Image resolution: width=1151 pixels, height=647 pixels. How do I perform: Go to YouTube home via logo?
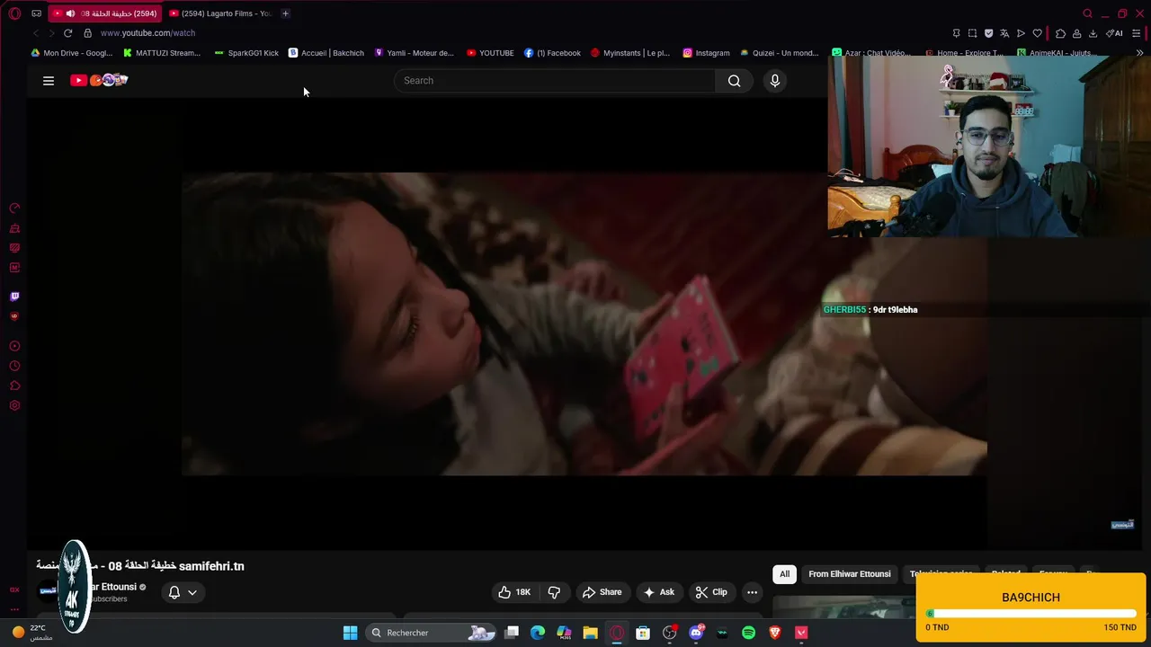pyautogui.click(x=99, y=80)
